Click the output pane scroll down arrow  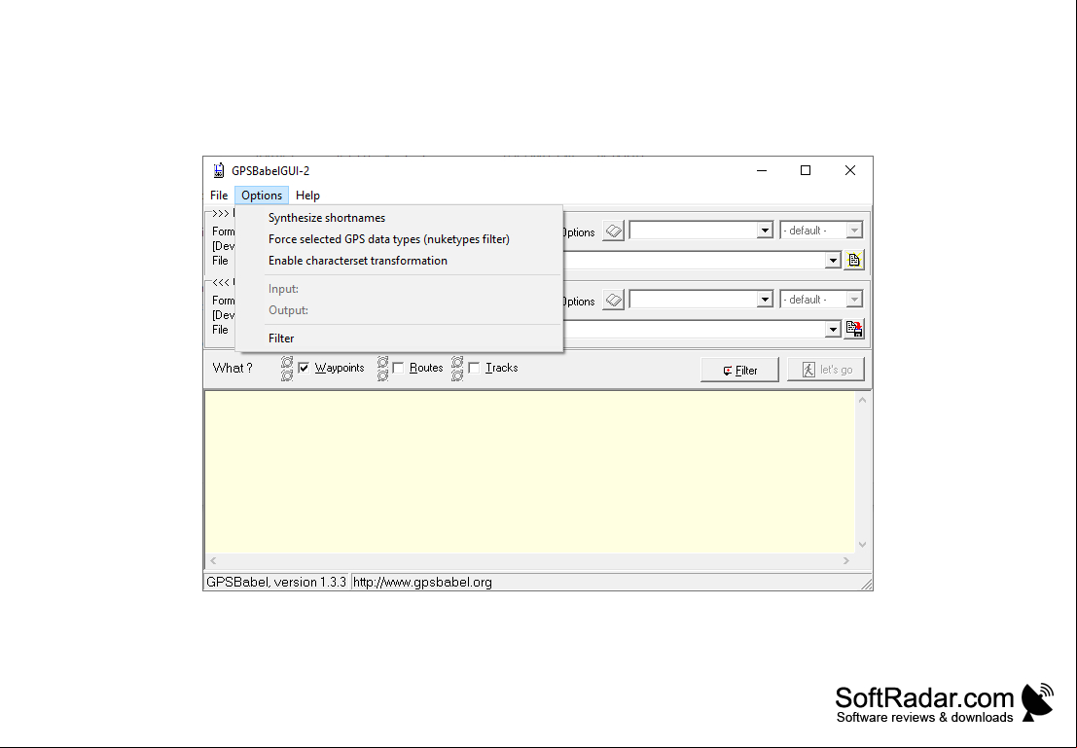(863, 545)
